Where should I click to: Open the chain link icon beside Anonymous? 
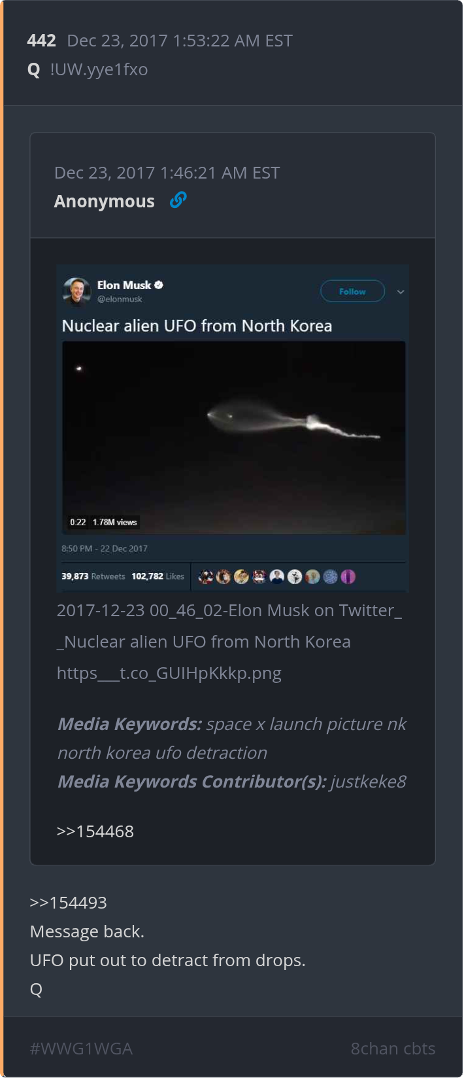click(x=178, y=200)
